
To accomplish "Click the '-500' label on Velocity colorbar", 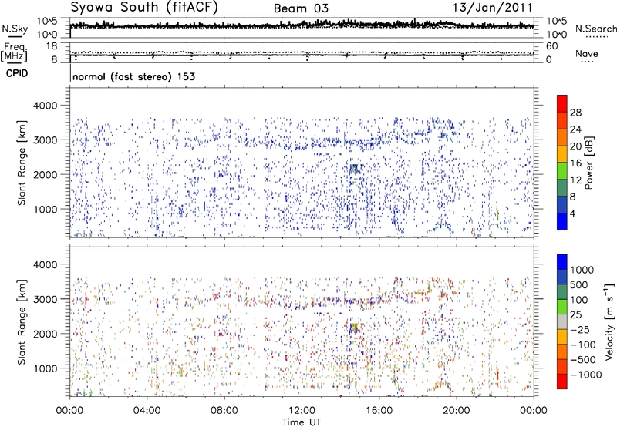I will pos(583,359).
